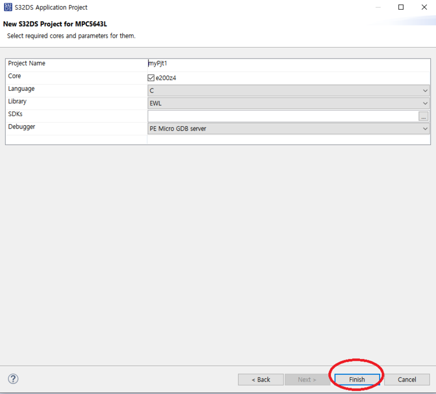Click the Cancel button
This screenshot has width=436, height=394.
pyautogui.click(x=407, y=379)
